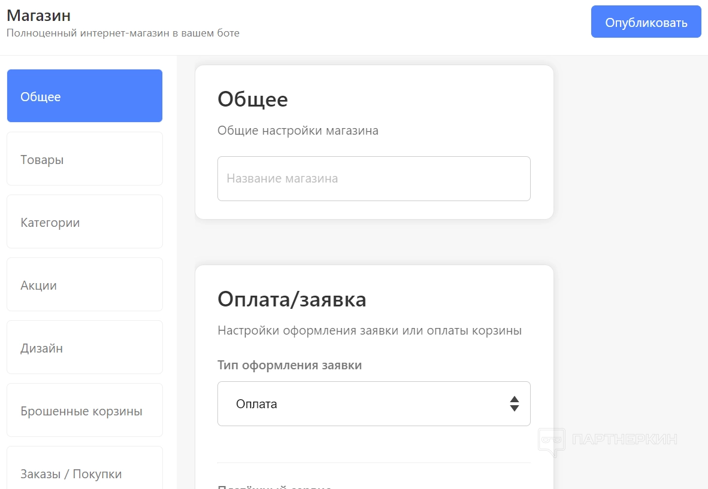Switch to the Категории tab
Image resolution: width=708 pixels, height=489 pixels.
(x=84, y=222)
